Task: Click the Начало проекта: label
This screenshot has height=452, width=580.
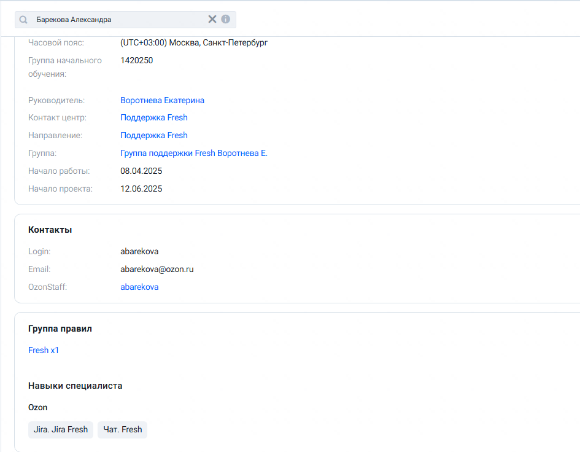Action: coord(60,189)
